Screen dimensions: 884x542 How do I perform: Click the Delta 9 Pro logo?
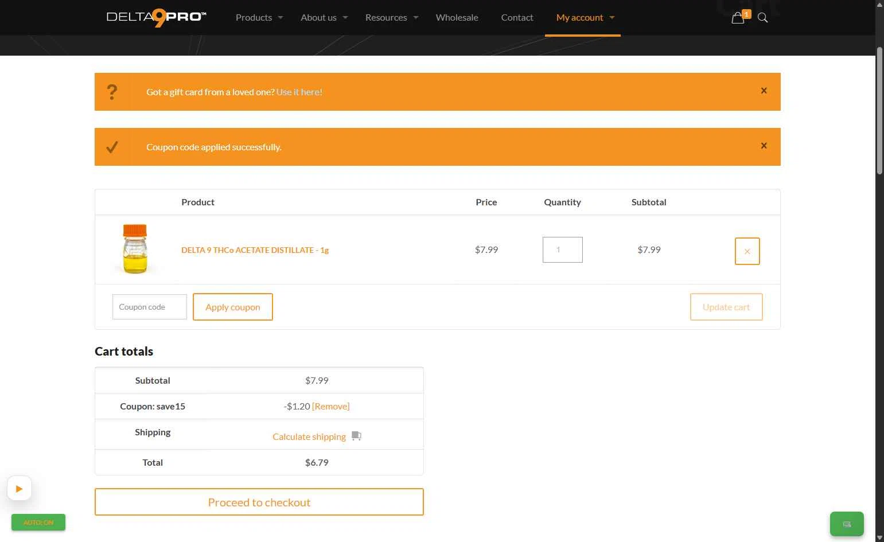(x=157, y=18)
